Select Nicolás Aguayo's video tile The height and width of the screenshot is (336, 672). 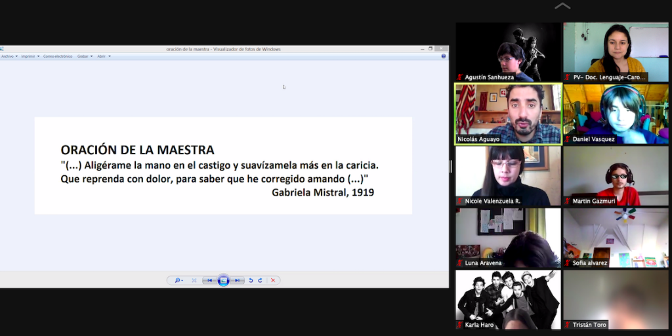509,114
